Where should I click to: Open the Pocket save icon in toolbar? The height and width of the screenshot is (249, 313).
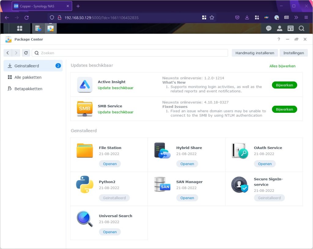point(237,17)
